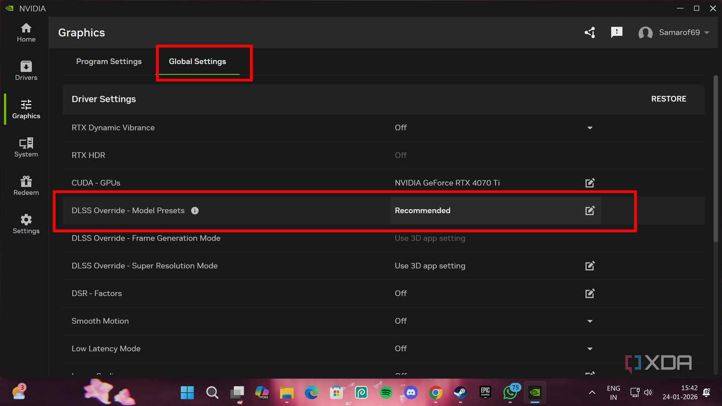Show info for DLSS Override Model Presets

[x=195, y=211]
